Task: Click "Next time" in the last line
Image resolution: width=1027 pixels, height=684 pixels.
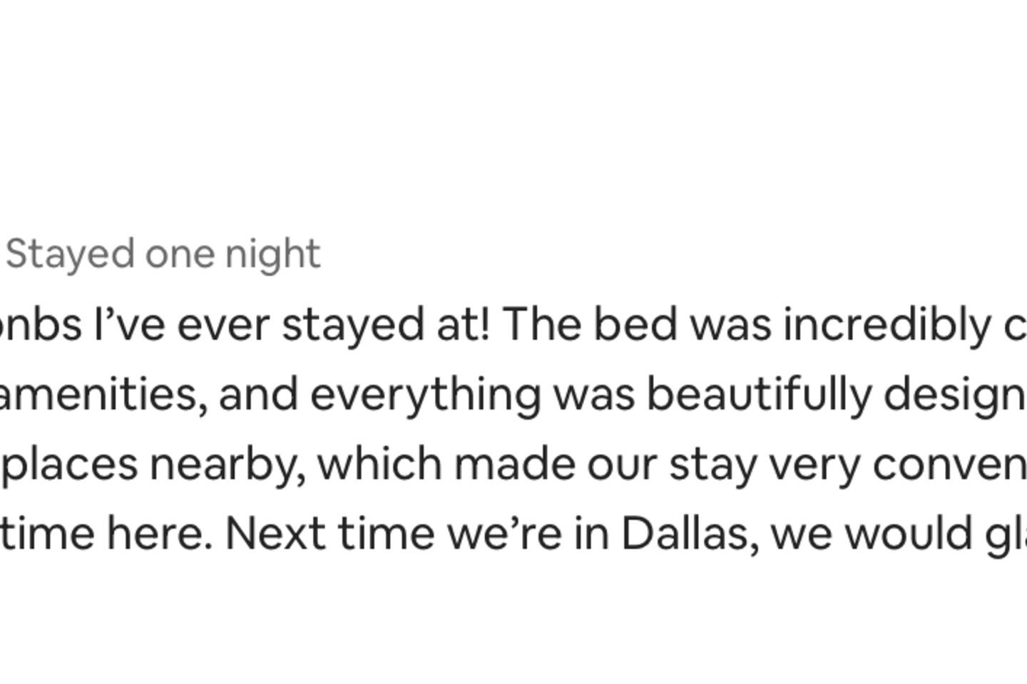Action: (x=329, y=534)
